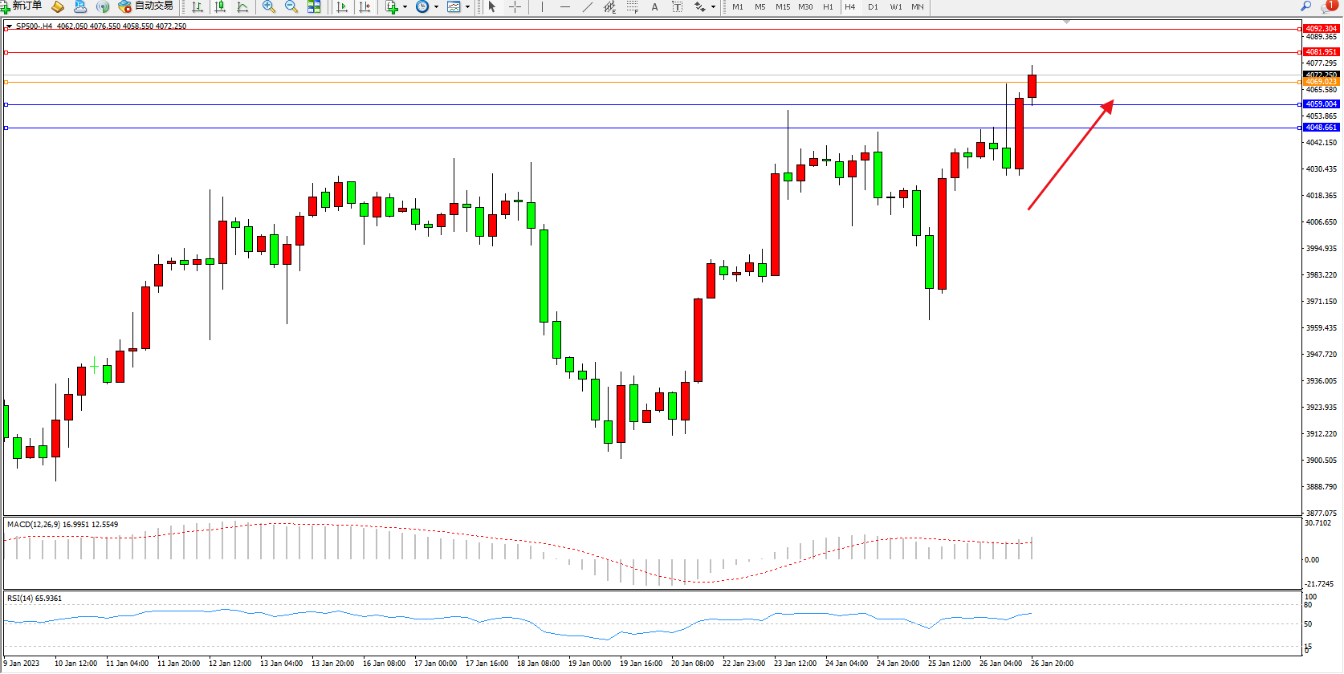The width and height of the screenshot is (1344, 674).
Task: Toggle chart auto scroll
Action: click(x=342, y=6)
